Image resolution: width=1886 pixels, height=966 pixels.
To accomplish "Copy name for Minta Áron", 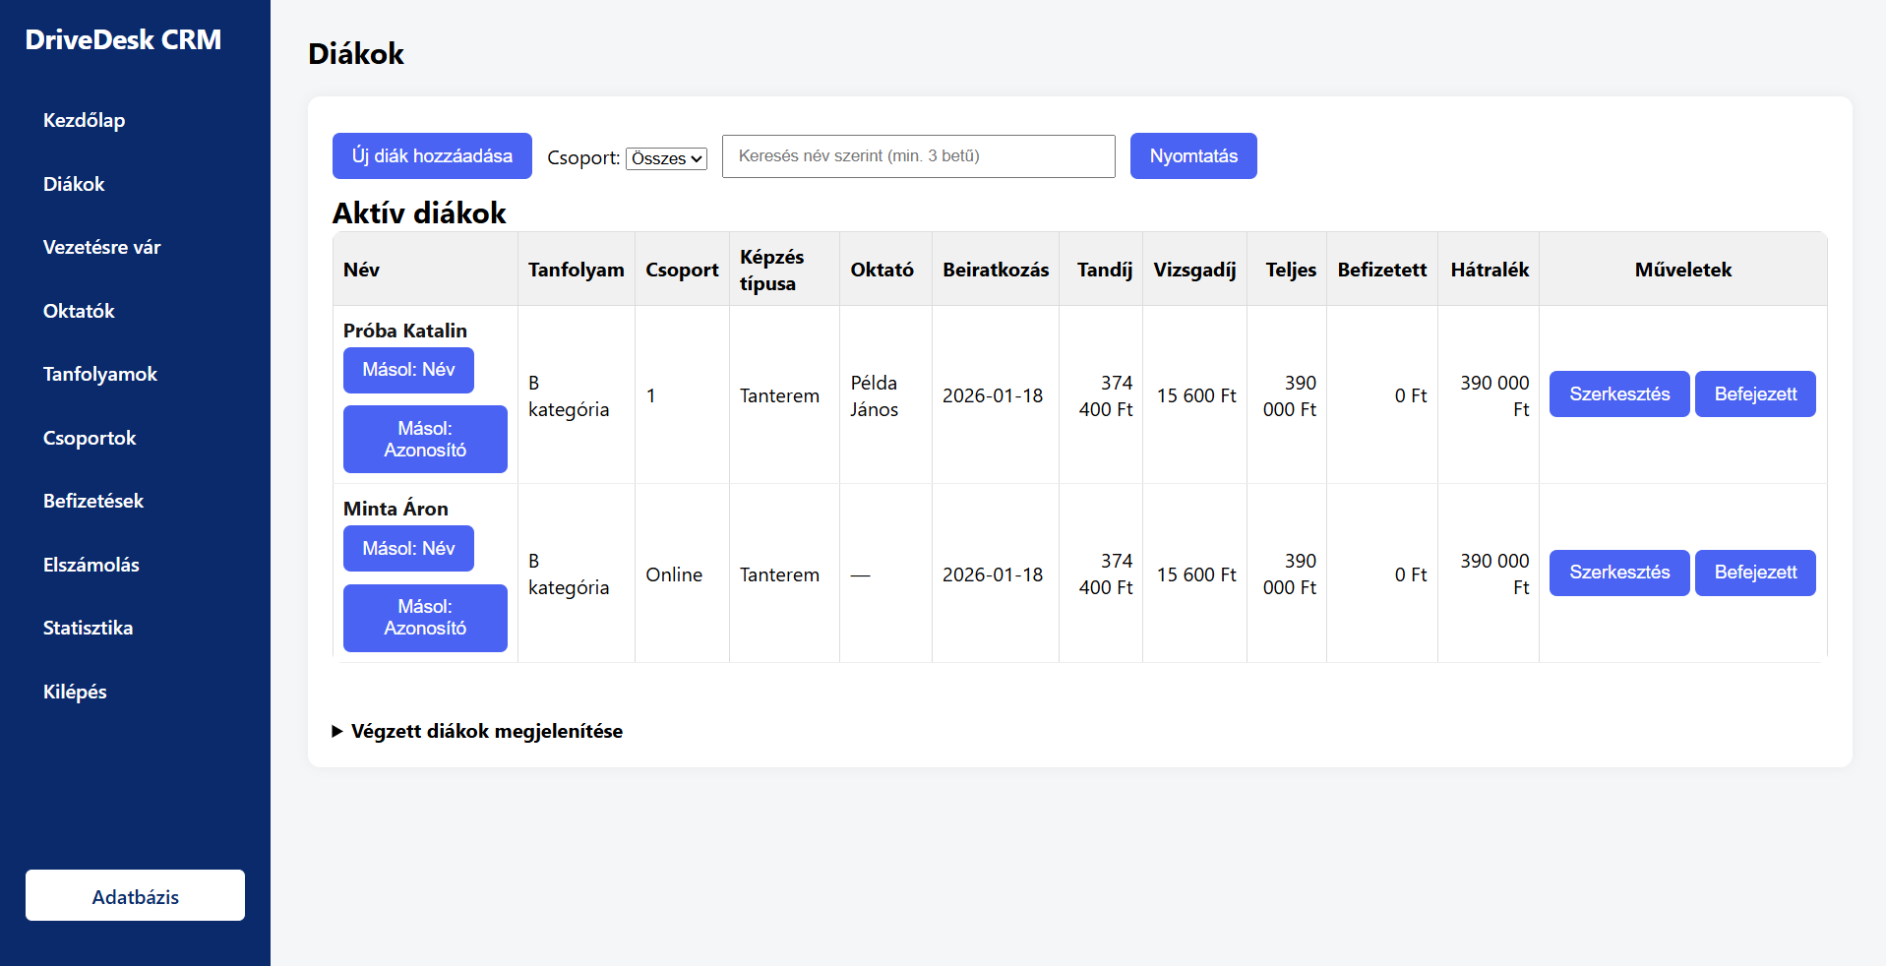I will coord(408,549).
